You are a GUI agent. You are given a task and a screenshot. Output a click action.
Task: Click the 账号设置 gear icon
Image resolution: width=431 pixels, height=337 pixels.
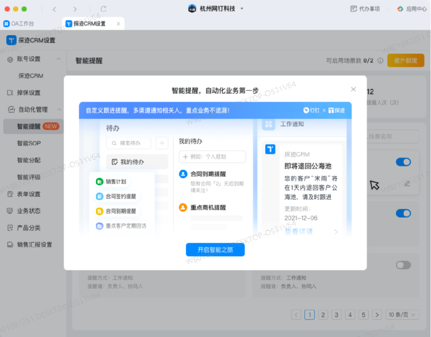(10, 59)
